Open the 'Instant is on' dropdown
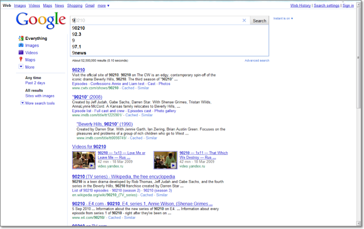The height and width of the screenshot is (229, 364). coord(283,18)
